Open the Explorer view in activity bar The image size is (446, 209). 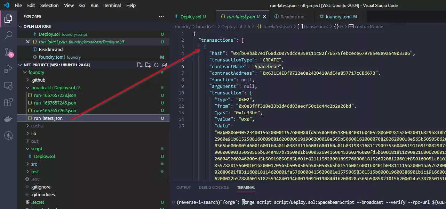pyautogui.click(x=8, y=19)
